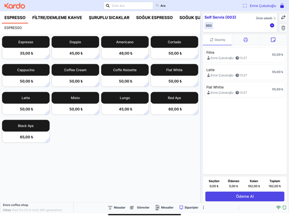This screenshot has height=217, width=289.
Task: Add new item with plus icon
Action: tap(272, 26)
